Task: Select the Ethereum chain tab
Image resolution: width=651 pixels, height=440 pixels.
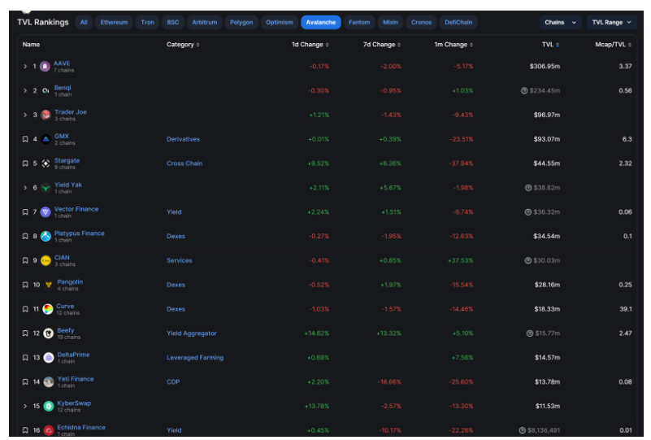Action: [114, 23]
